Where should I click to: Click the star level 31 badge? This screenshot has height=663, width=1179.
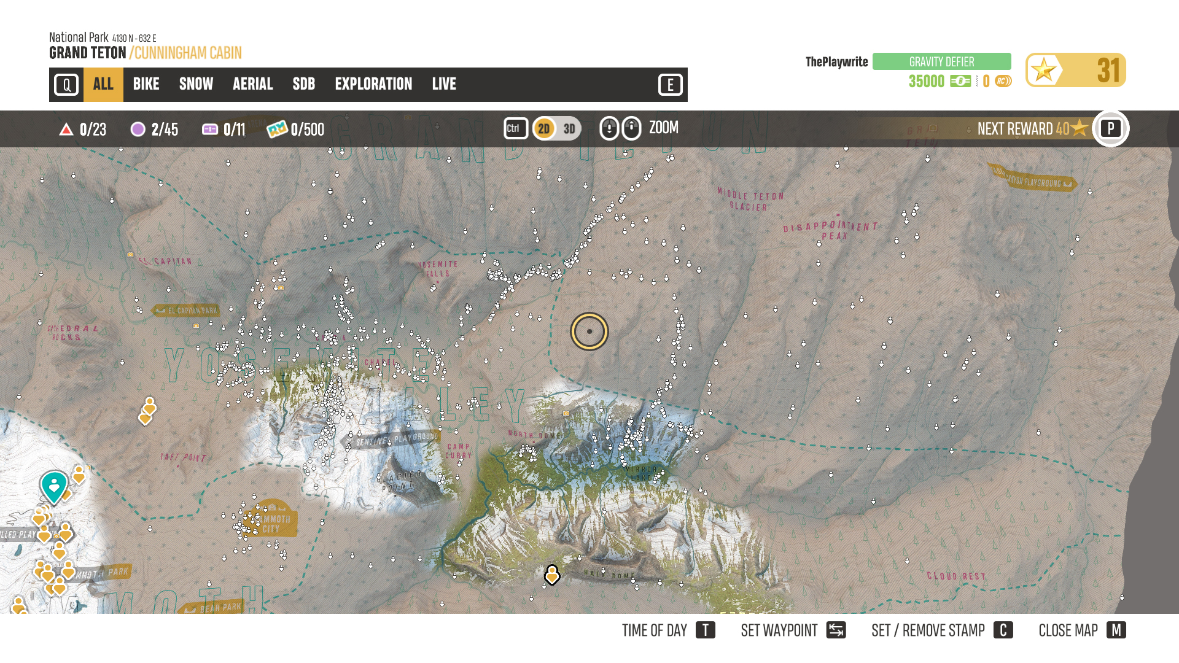(x=1075, y=70)
